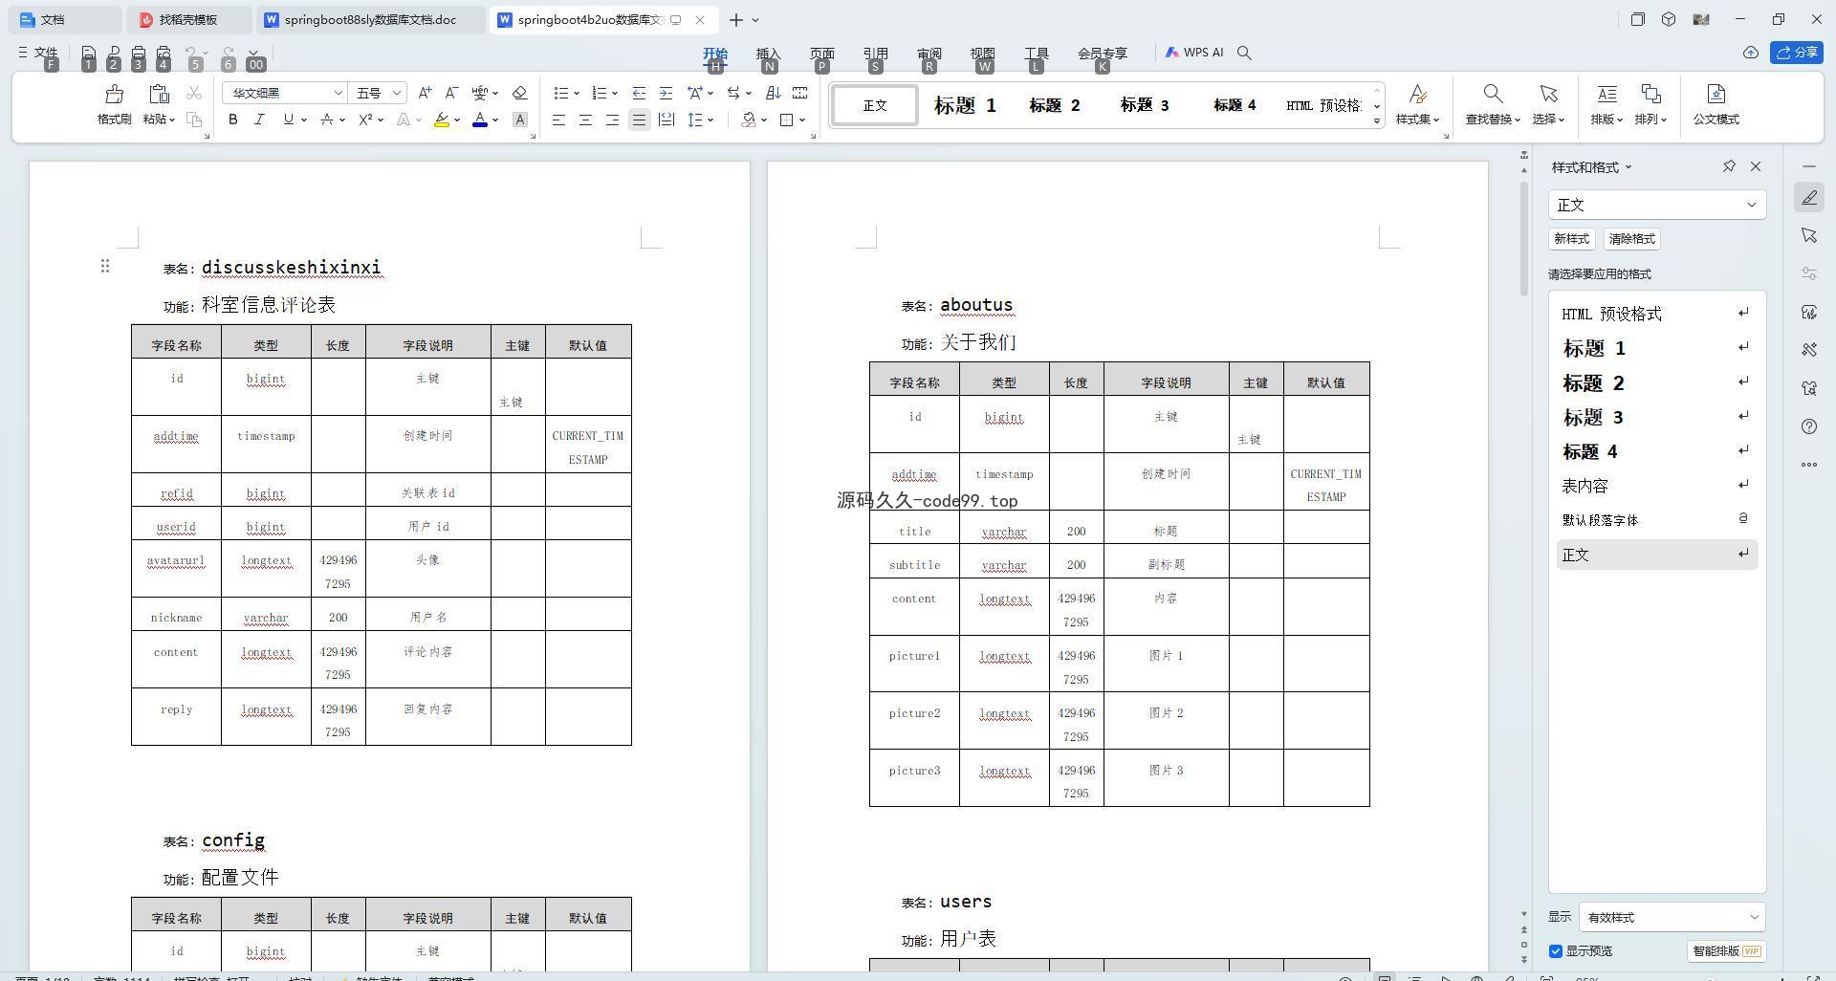1836x981 pixels.
Task: Toggle Italic formatting
Action: pyautogui.click(x=259, y=120)
